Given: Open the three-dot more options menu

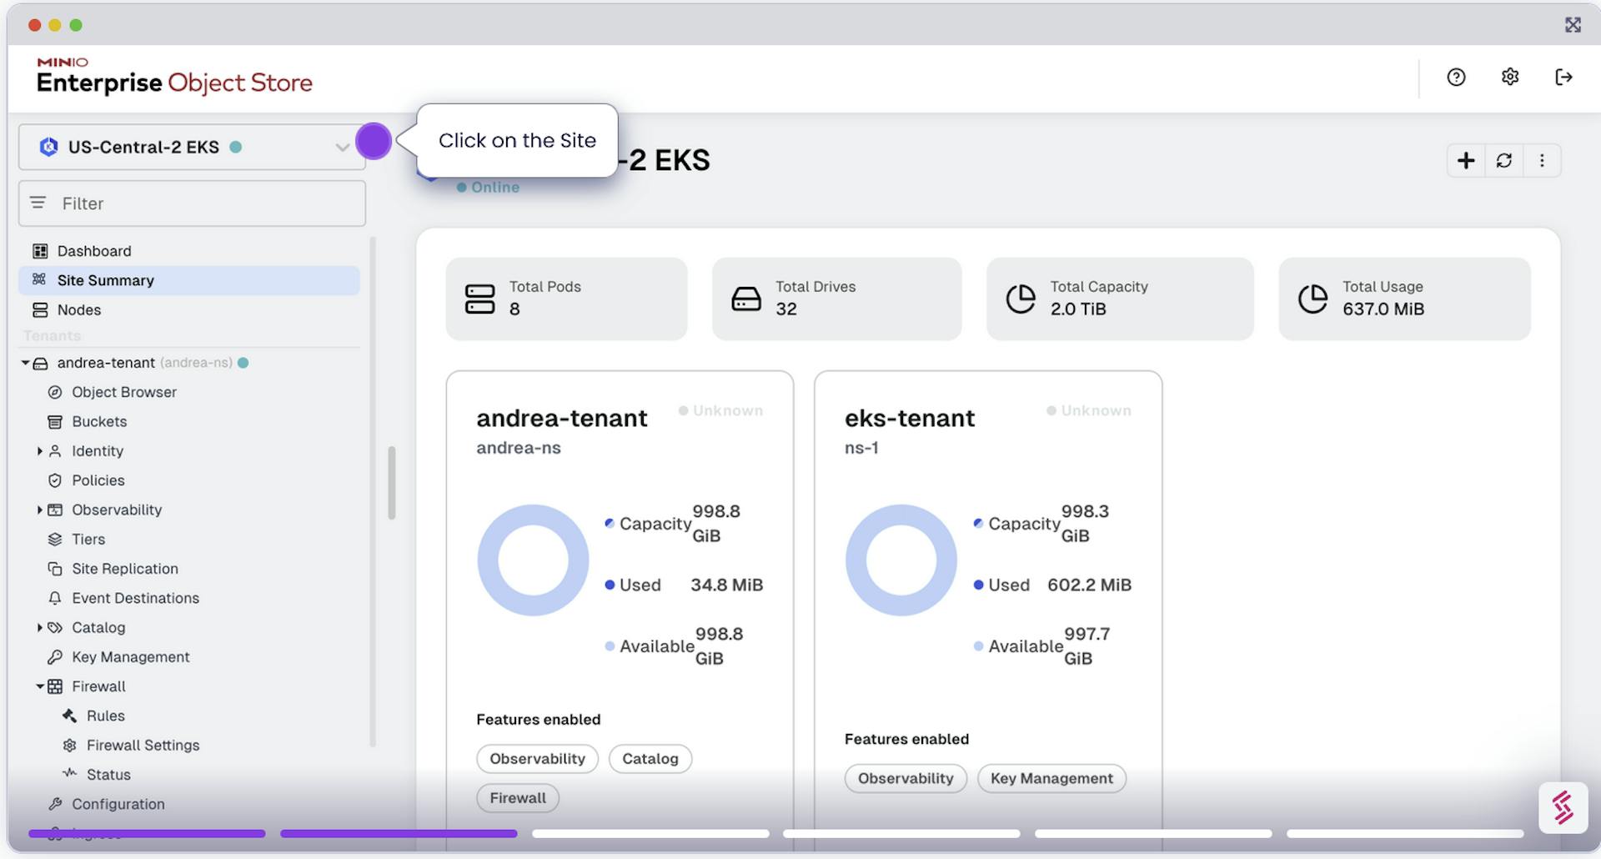Looking at the screenshot, I should pyautogui.click(x=1542, y=160).
